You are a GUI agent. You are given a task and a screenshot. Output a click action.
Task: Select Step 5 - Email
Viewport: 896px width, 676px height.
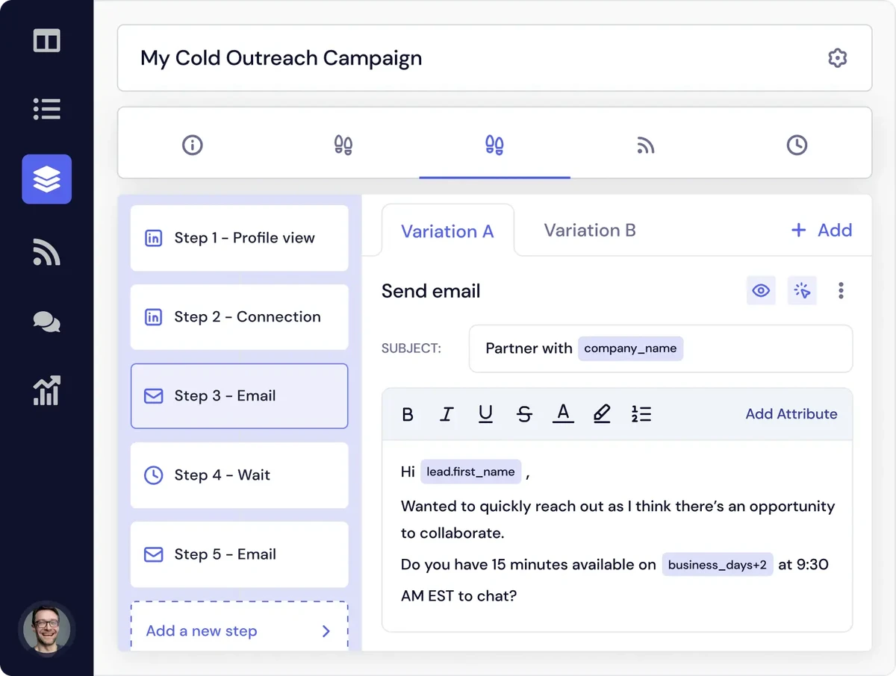point(239,554)
